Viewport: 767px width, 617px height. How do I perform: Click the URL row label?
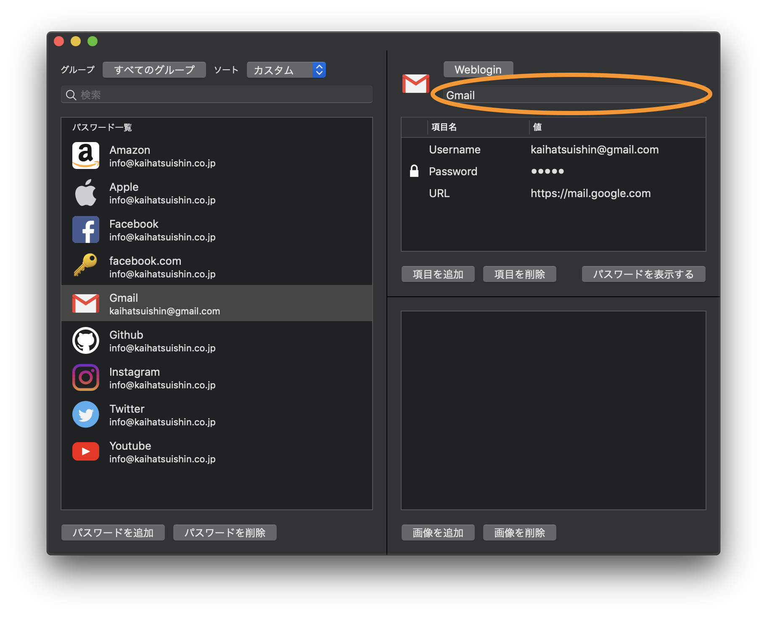point(439,193)
